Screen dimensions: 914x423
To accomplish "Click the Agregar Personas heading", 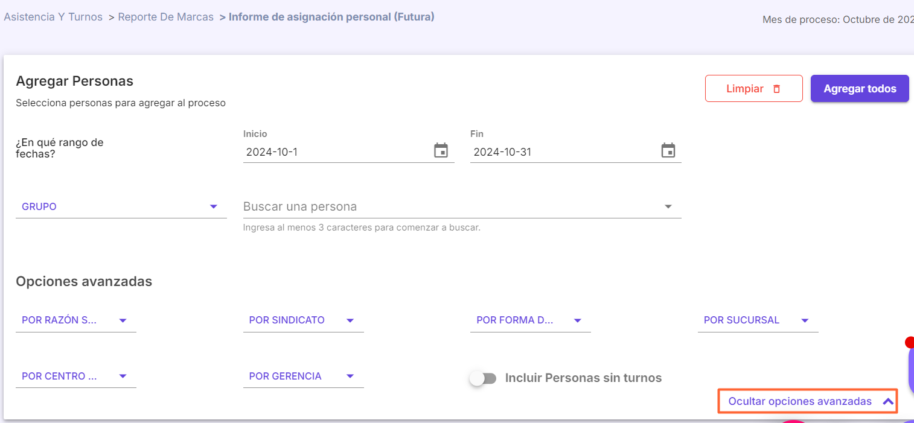I will pyautogui.click(x=74, y=81).
